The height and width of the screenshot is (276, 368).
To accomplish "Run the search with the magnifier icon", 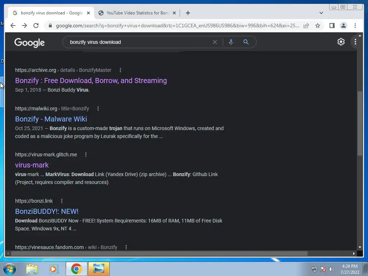I will (246, 42).
